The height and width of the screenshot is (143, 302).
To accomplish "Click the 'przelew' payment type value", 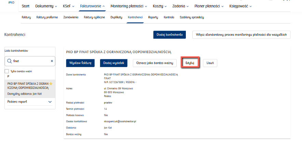I will tap(108, 103).
